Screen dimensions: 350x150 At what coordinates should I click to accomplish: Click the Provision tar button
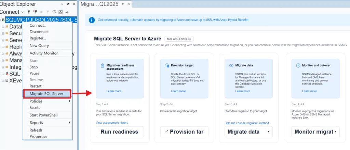[x=184, y=132]
